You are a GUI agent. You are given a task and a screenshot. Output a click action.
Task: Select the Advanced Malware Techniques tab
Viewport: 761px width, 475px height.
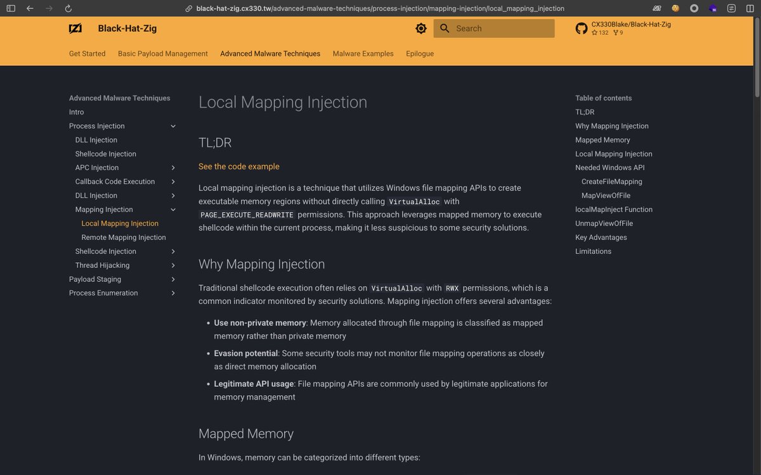(x=270, y=54)
